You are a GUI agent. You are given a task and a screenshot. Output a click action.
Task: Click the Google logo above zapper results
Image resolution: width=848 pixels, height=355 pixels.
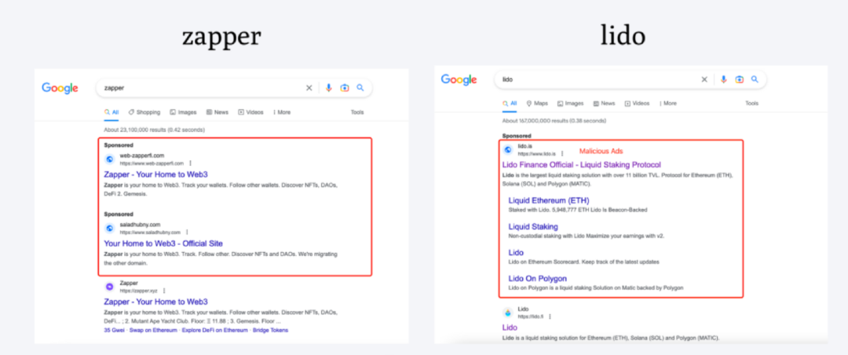point(60,88)
